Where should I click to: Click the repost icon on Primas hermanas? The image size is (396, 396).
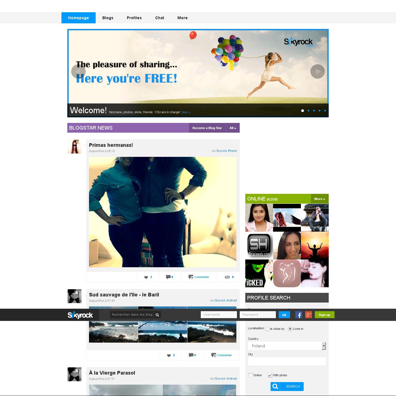(x=227, y=277)
